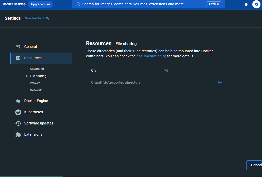
Task: Open Extensions settings
Action: 41,134
